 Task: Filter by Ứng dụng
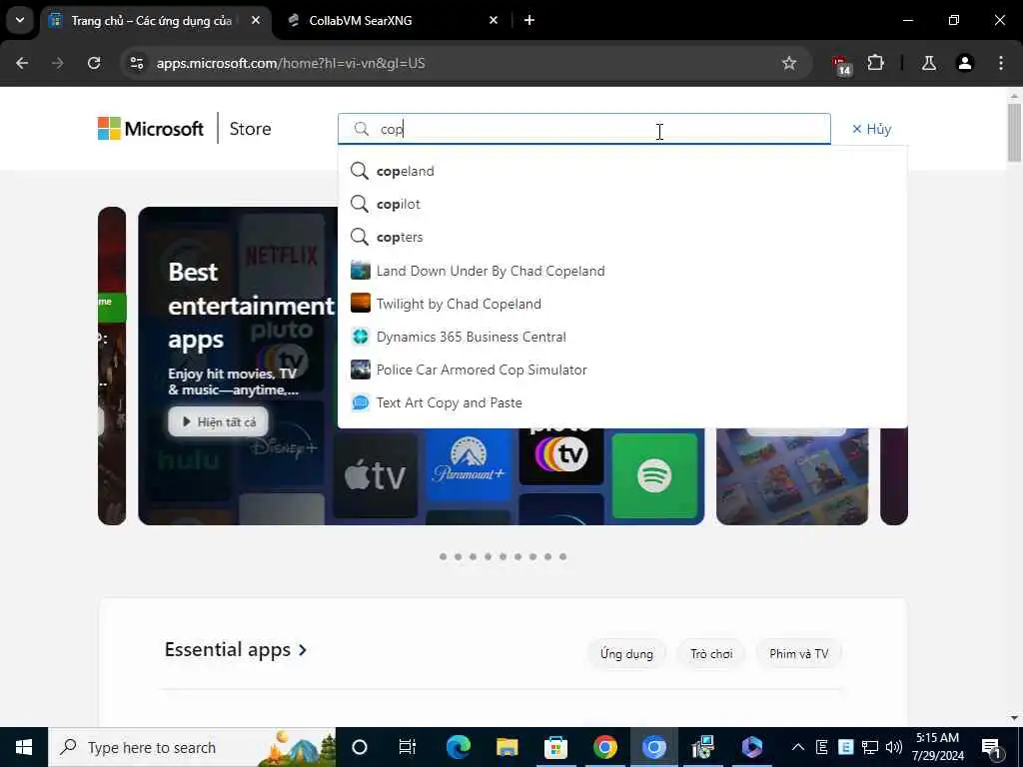[x=626, y=653]
